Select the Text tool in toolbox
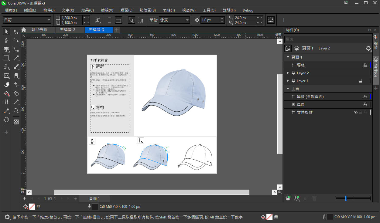This screenshot has width=380, height=223. (6, 49)
